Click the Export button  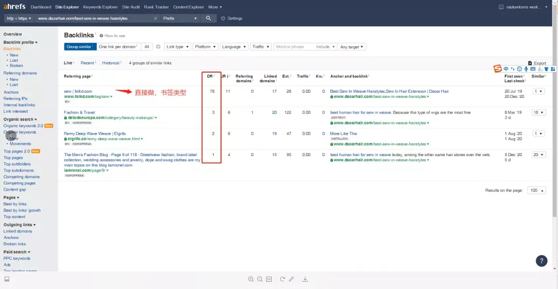537,63
